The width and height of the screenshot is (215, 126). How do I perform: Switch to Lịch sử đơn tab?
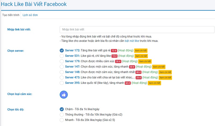click(x=30, y=15)
